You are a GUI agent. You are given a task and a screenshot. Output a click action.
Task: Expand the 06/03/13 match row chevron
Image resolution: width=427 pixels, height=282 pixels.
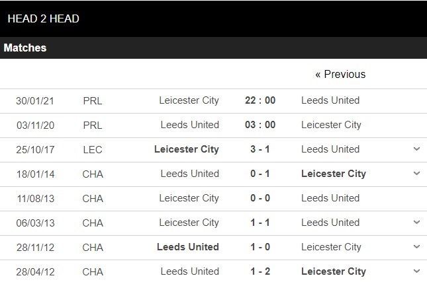pos(416,223)
